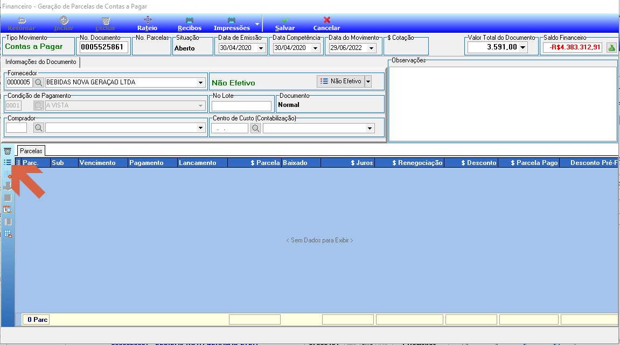Image resolution: width=620 pixels, height=345 pixels.
Task: Click the $ Renegociação column header
Action: (x=409, y=162)
